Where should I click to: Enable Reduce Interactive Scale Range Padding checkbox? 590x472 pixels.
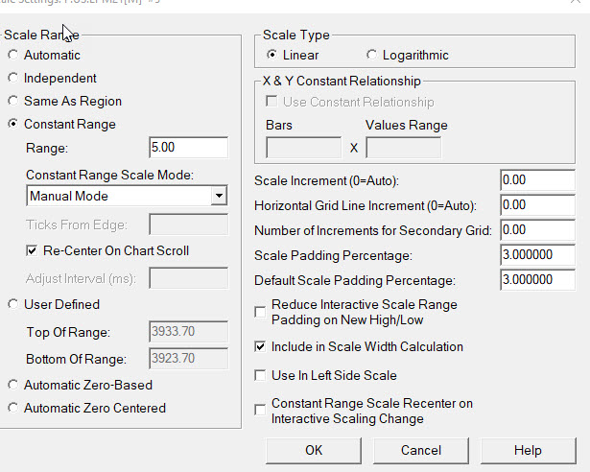[260, 312]
